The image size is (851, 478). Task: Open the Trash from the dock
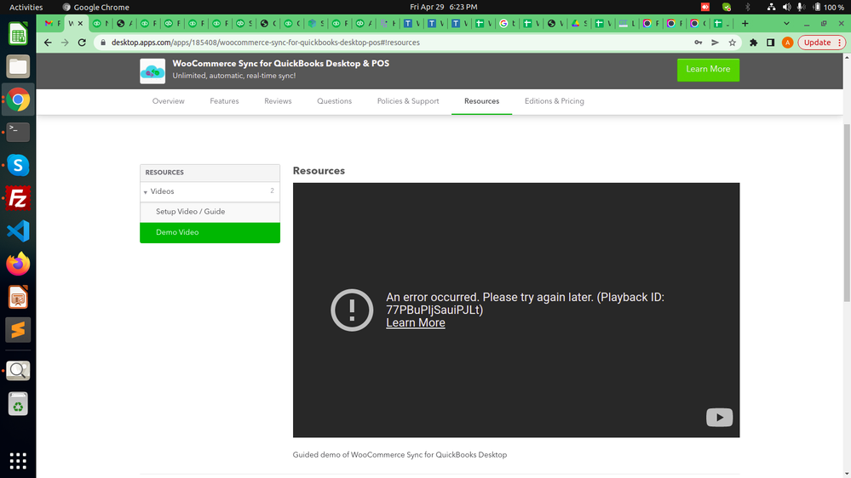18,404
